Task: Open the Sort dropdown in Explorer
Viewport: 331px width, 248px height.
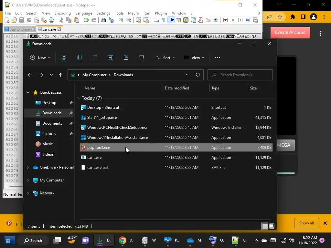Action: 165,57
